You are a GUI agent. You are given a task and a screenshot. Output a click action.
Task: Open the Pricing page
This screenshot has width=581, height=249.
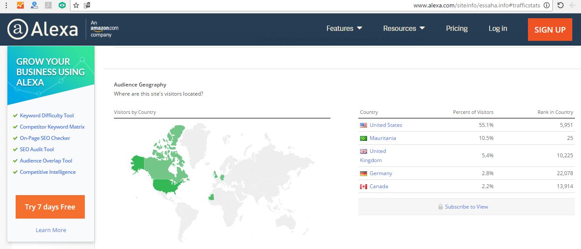point(457,28)
